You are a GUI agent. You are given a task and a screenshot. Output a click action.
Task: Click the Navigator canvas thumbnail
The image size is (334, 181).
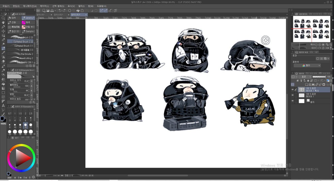[312, 29]
